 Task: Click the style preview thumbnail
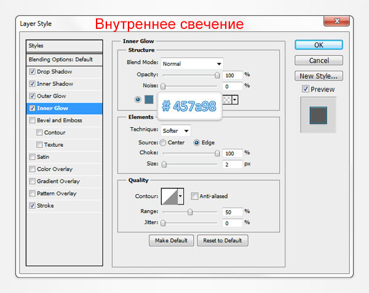pyautogui.click(x=318, y=115)
